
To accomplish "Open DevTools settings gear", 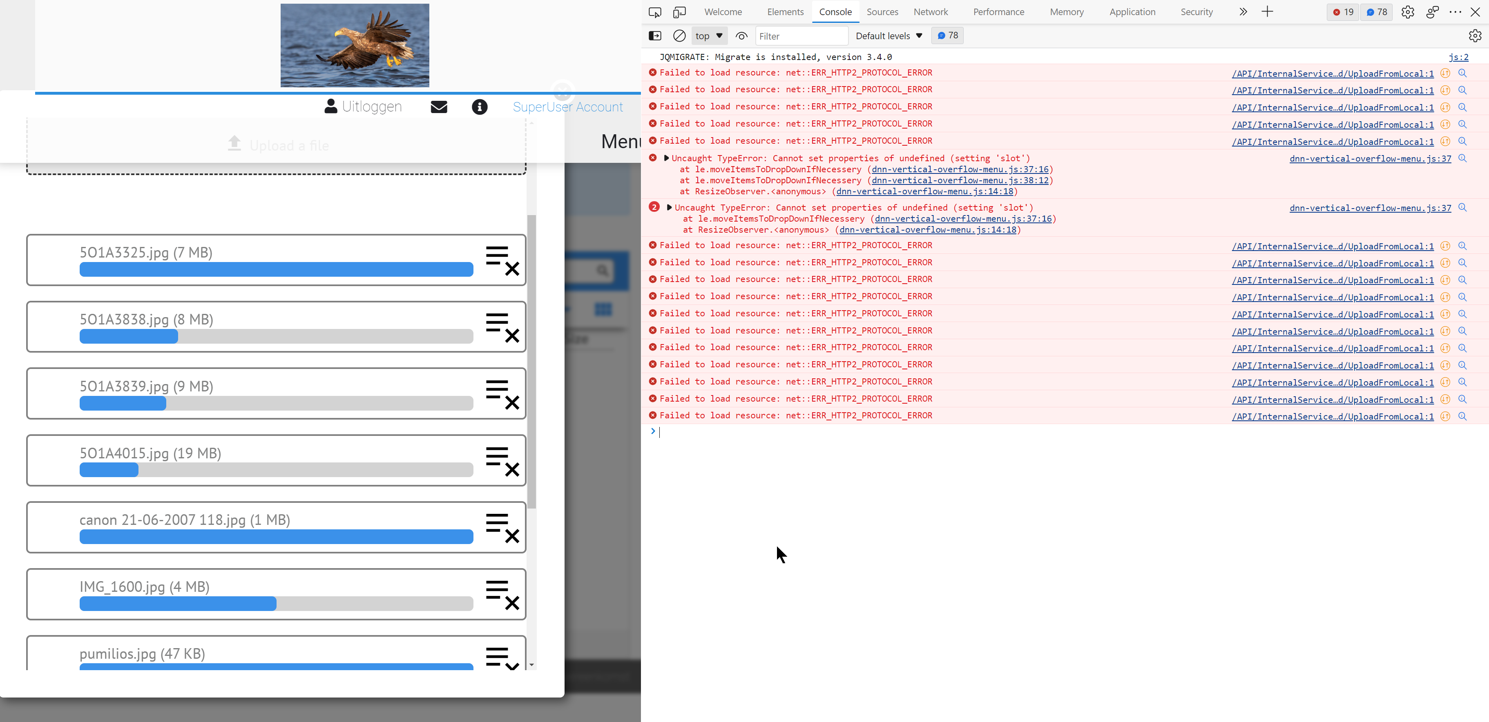I will [x=1408, y=11].
